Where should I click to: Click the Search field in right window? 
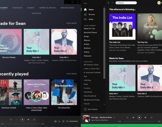(126, 3)
